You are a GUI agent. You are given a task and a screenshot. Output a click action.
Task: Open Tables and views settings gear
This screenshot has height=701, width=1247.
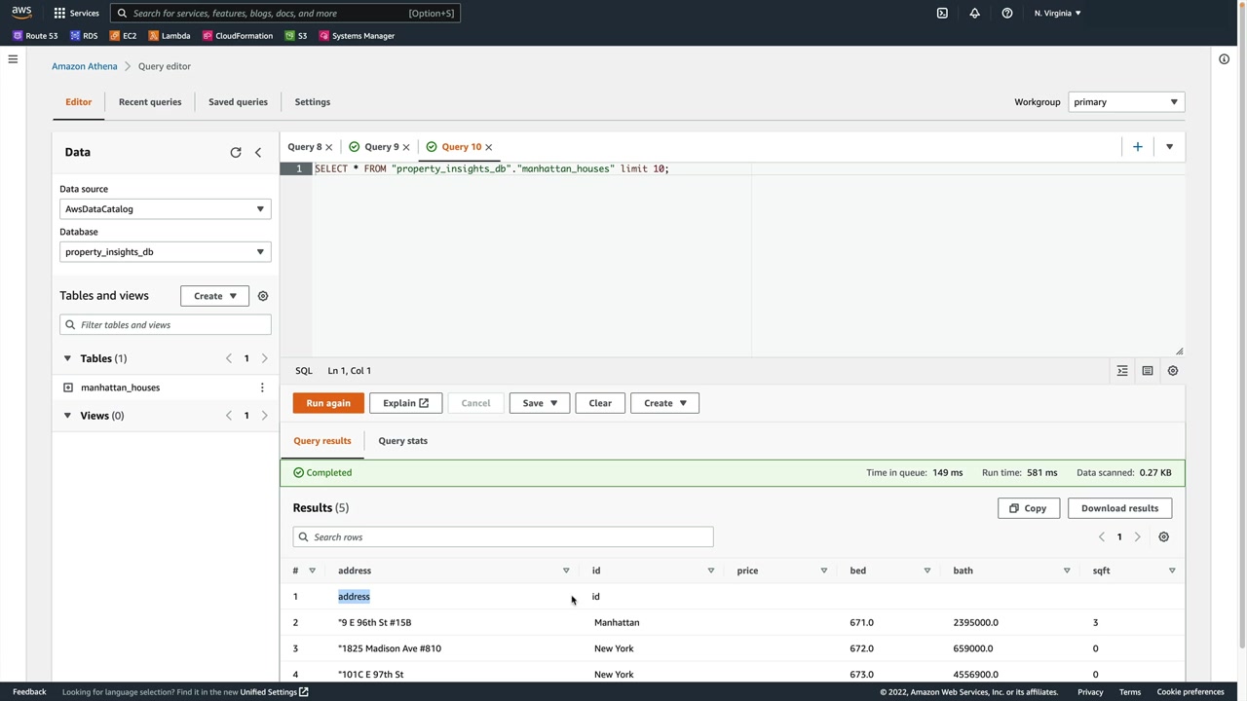point(263,296)
